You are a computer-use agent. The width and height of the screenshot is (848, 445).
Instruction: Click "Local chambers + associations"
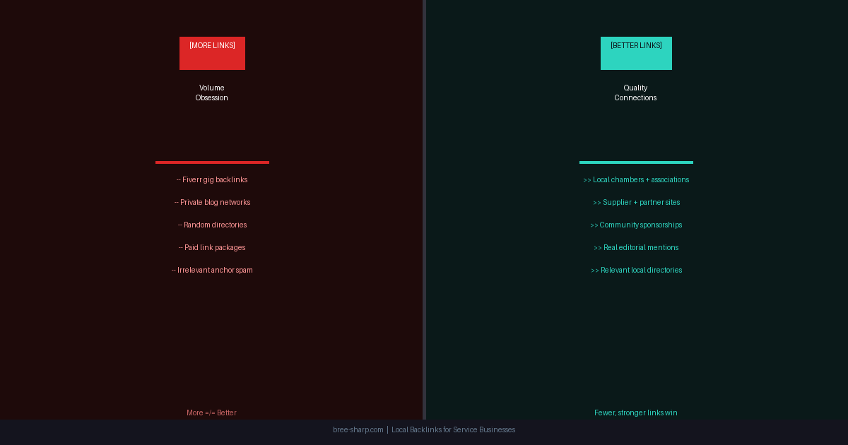636,179
